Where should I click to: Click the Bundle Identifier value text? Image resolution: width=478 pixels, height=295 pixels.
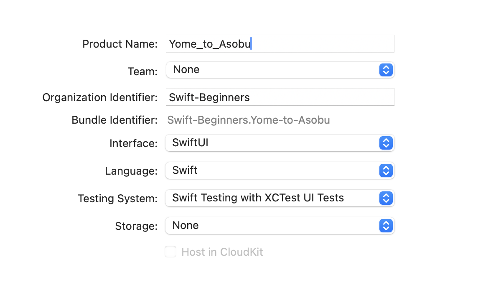[249, 120]
